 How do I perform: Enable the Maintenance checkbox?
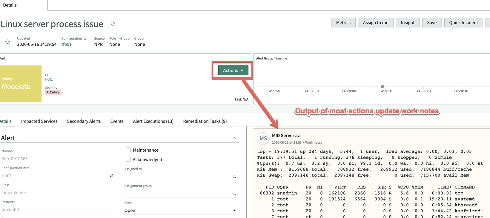128,150
